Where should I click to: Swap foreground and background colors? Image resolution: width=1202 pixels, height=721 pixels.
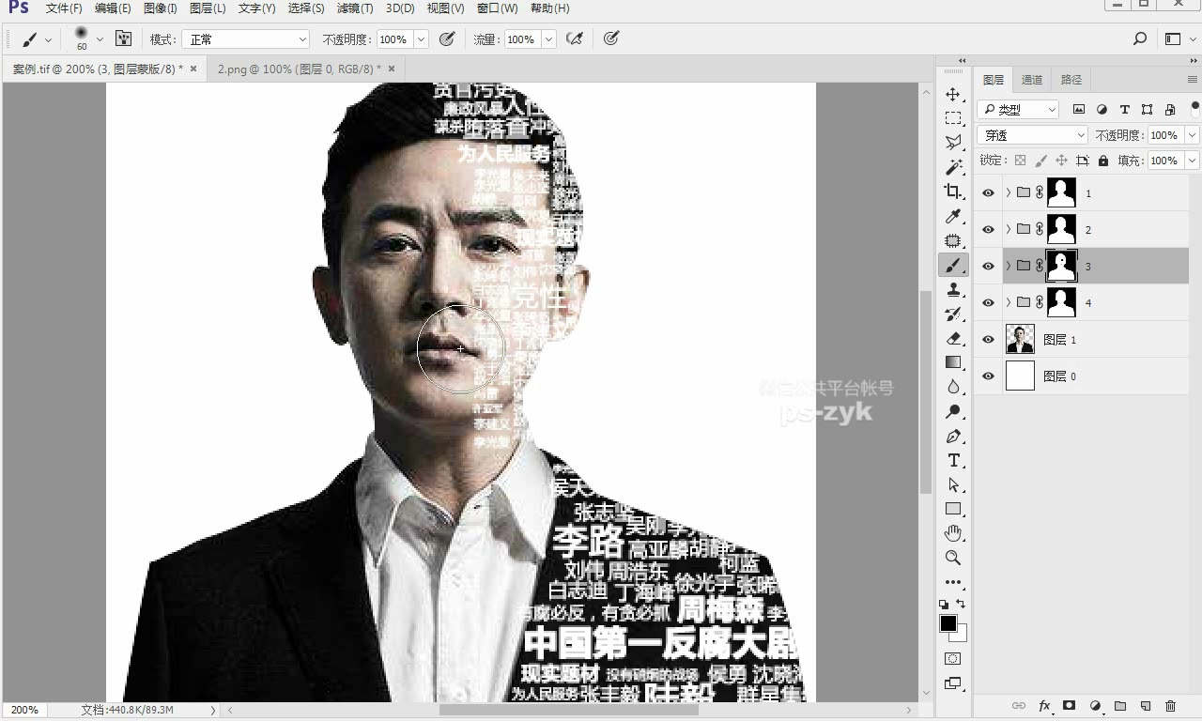tap(961, 605)
